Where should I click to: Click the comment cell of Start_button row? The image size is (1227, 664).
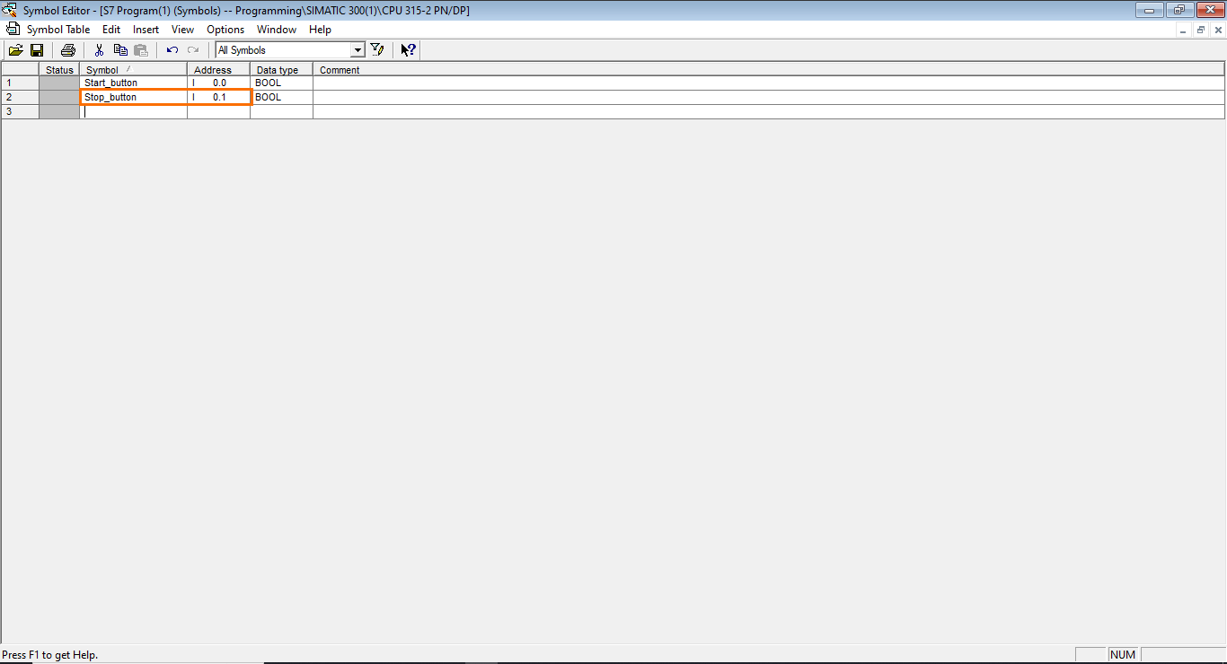coord(768,83)
